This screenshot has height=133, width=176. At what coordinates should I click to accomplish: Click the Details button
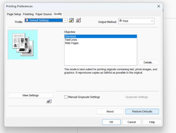click(x=149, y=63)
